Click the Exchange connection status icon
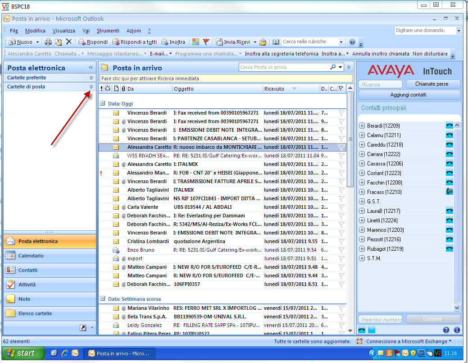The height and width of the screenshot is (363, 468). pyautogui.click(x=359, y=341)
